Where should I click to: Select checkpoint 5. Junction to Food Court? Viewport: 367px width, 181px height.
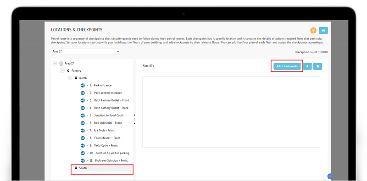click(x=106, y=115)
